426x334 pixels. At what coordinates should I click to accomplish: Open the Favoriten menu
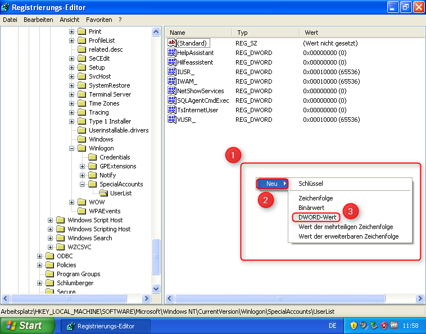click(99, 20)
